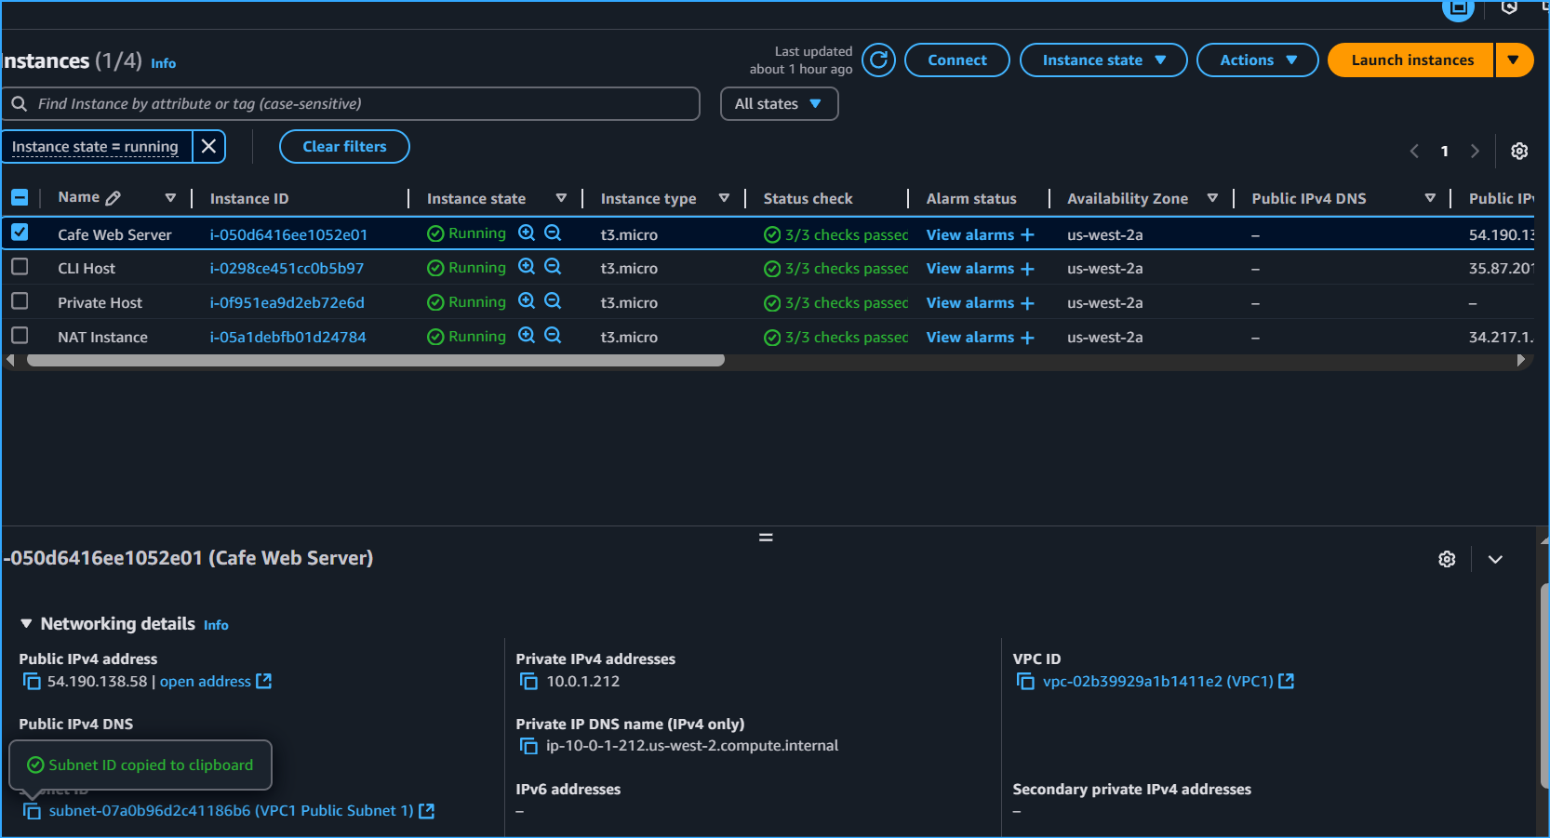1550x838 pixels.
Task: Zoom in on Cafe Web Server state
Action: (527, 233)
